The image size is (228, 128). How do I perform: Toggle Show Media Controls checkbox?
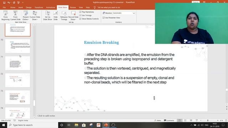(80, 19)
